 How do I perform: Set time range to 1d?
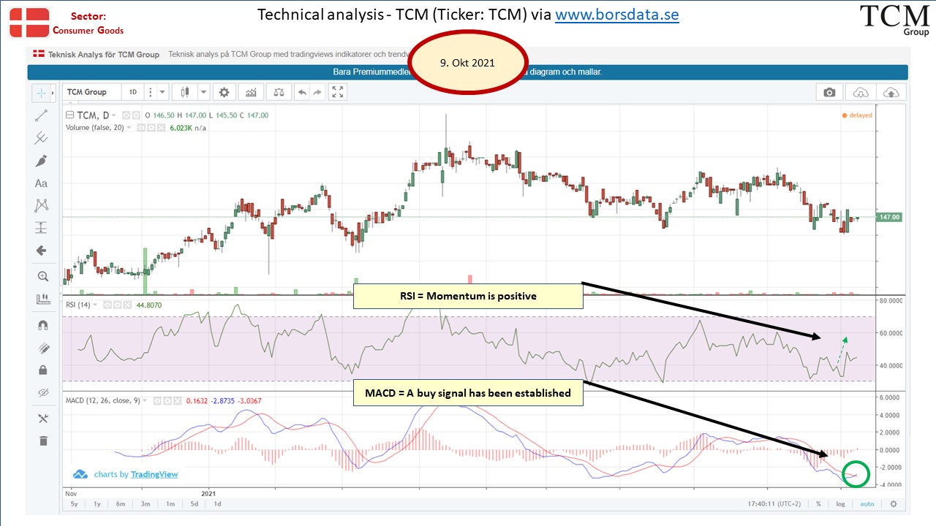[217, 503]
